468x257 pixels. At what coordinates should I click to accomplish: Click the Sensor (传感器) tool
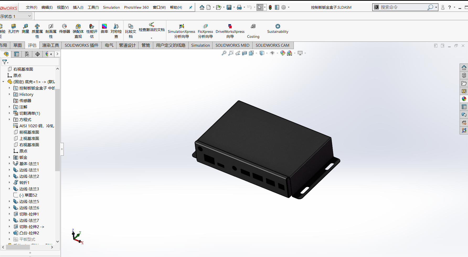point(65,29)
